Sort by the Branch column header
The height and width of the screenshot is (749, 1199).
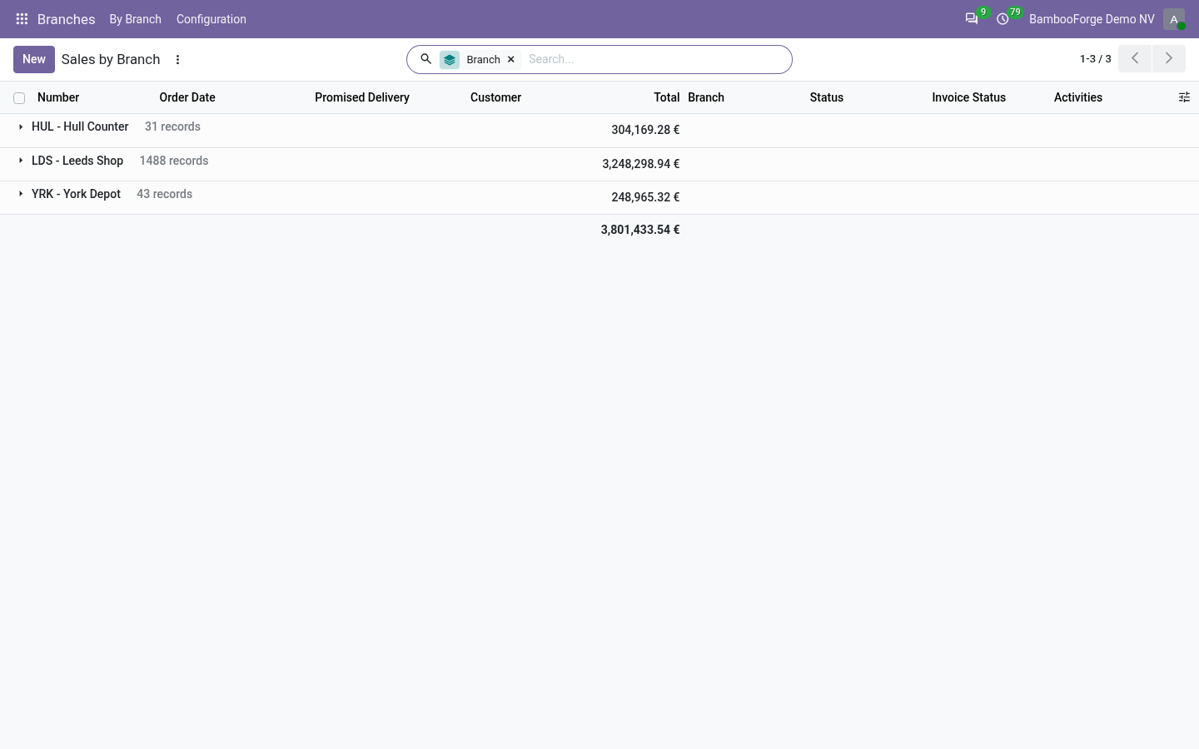[706, 97]
